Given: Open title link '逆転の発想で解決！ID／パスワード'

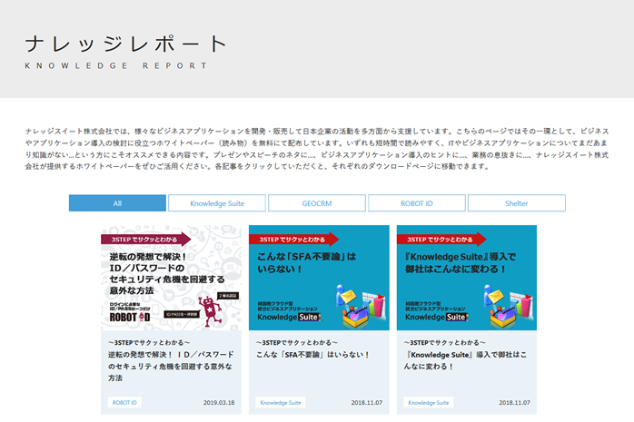Looking at the screenshot, I should pyautogui.click(x=171, y=367).
